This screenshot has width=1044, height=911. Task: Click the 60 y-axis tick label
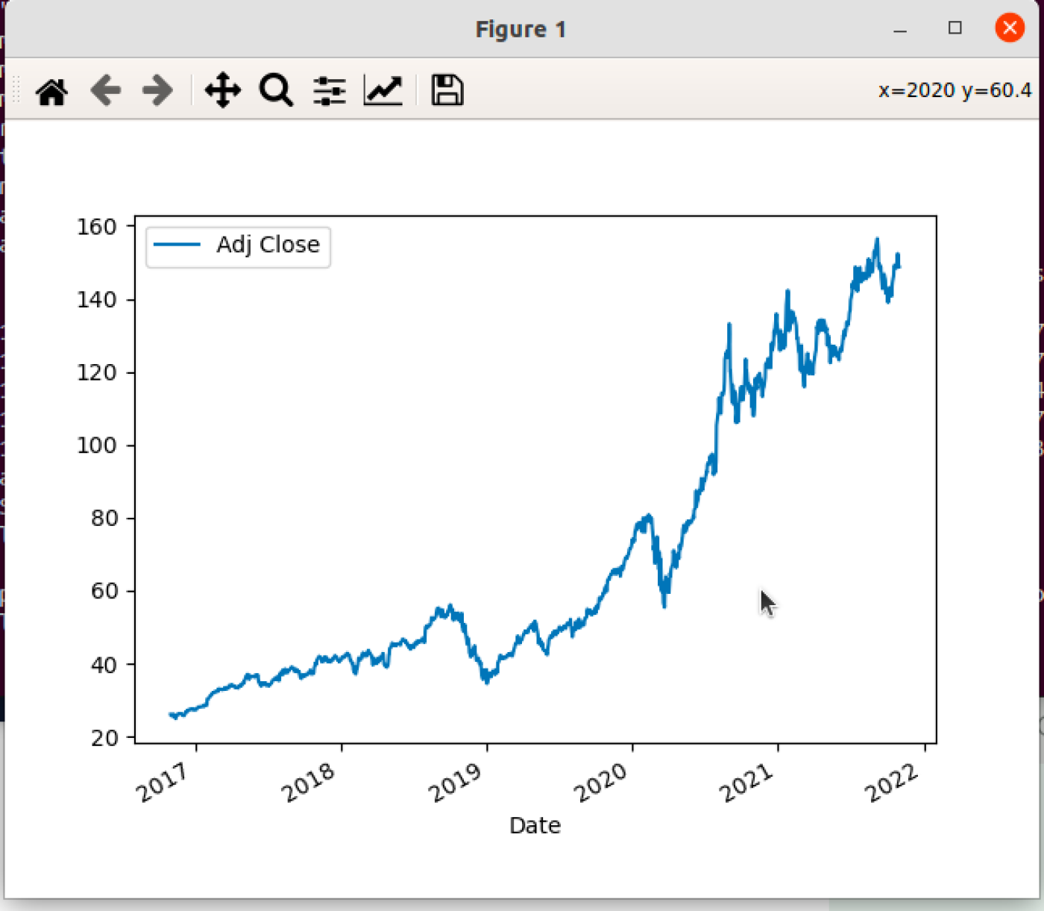(104, 591)
